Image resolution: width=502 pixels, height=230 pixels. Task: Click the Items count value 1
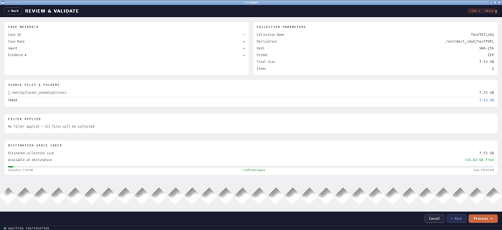pos(492,69)
